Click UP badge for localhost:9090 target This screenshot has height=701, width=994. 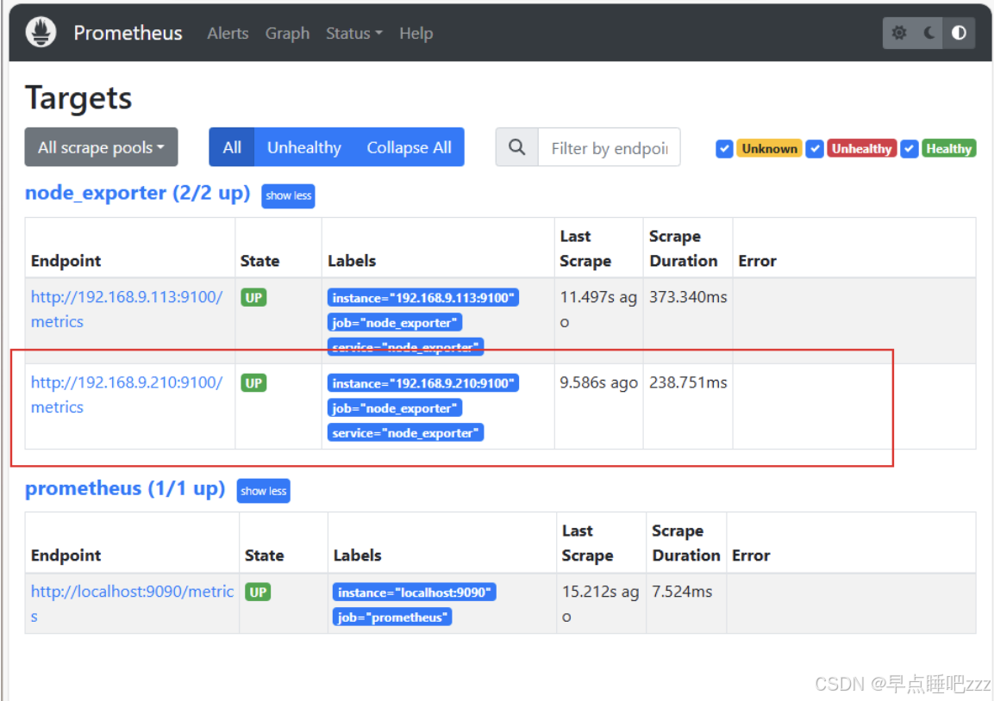(x=258, y=592)
